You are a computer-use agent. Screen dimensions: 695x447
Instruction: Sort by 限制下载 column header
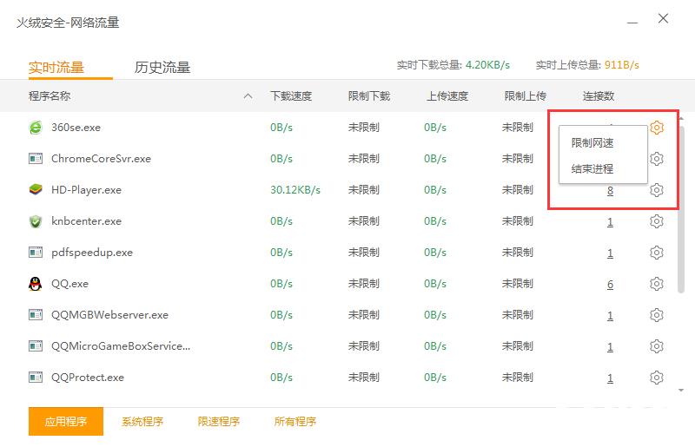point(368,95)
